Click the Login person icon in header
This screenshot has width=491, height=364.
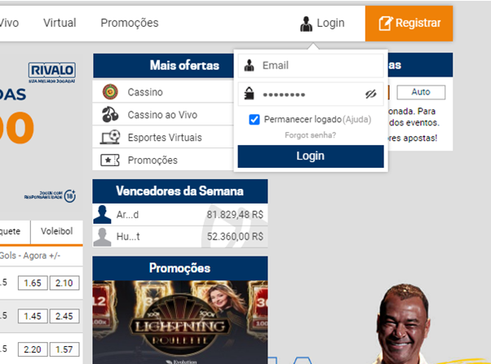(306, 24)
